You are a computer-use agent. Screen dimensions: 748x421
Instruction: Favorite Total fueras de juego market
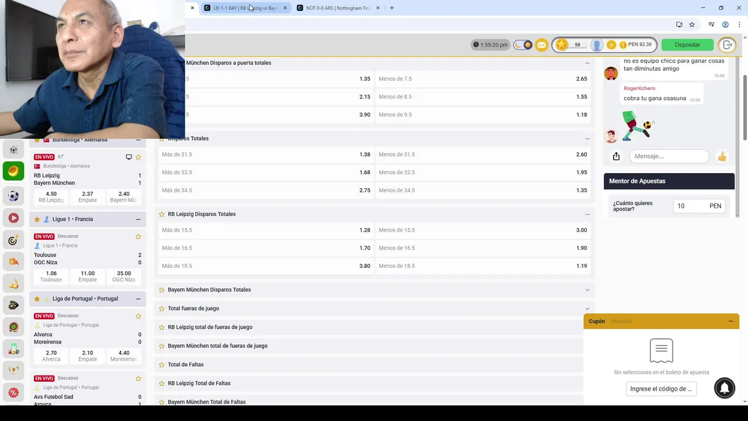pos(162,308)
